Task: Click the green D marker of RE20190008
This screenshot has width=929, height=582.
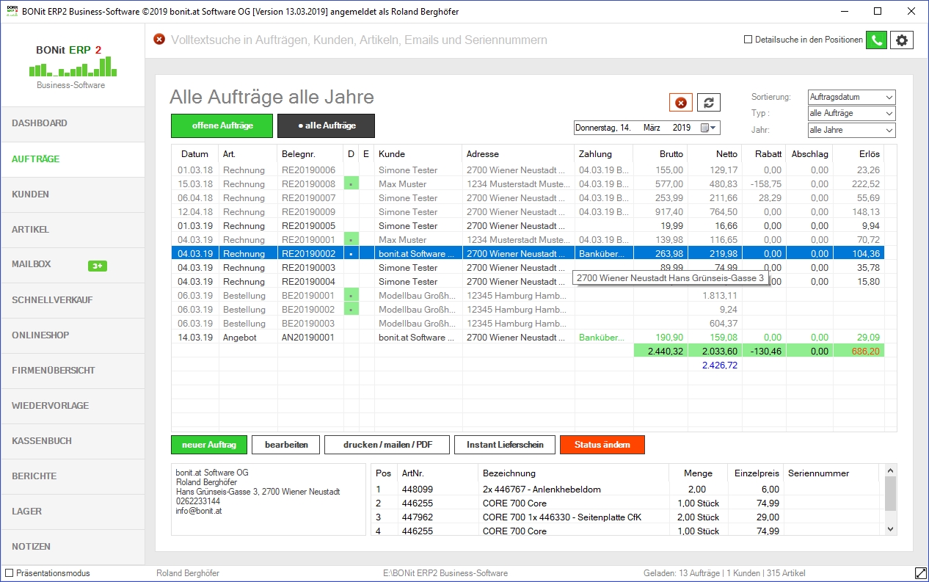Action: click(x=351, y=184)
